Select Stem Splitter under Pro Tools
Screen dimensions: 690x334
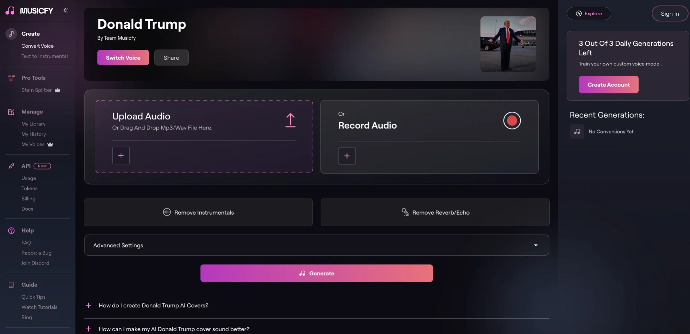[x=36, y=90]
